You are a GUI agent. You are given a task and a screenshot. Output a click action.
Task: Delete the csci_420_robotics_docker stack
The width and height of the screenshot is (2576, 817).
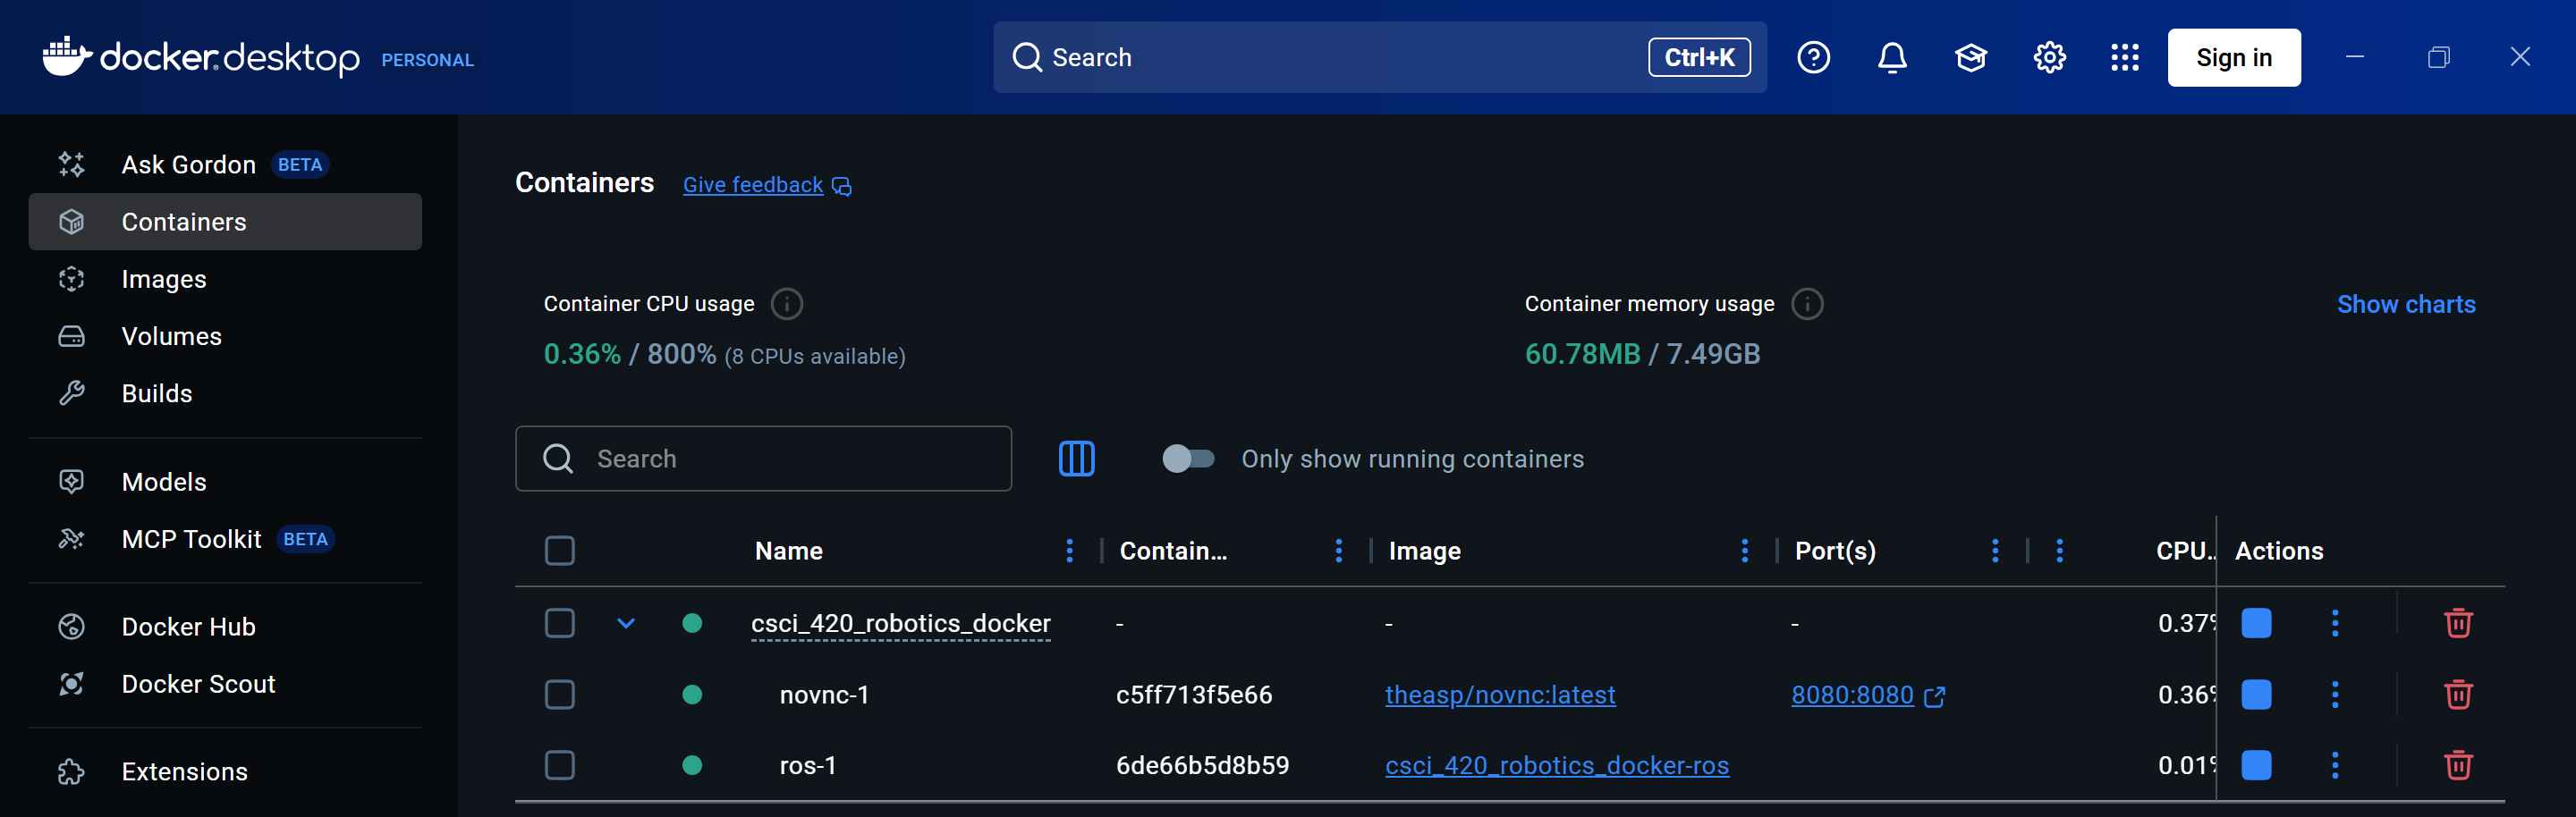click(x=2458, y=623)
